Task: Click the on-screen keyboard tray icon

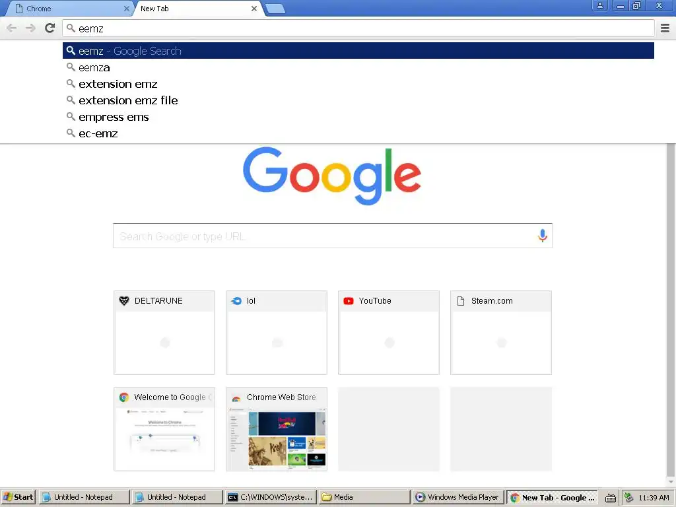Action: 611,498
